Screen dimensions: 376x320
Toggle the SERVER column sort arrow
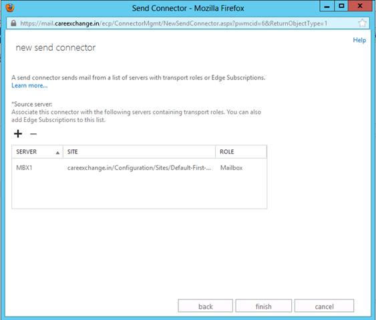coord(57,153)
